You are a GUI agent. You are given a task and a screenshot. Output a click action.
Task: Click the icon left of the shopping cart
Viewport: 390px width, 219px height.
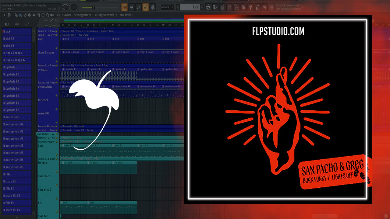click(264, 7)
